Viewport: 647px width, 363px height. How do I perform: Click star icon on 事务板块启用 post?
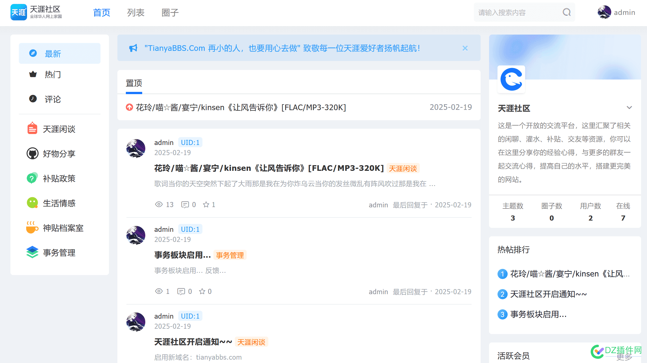click(x=202, y=291)
